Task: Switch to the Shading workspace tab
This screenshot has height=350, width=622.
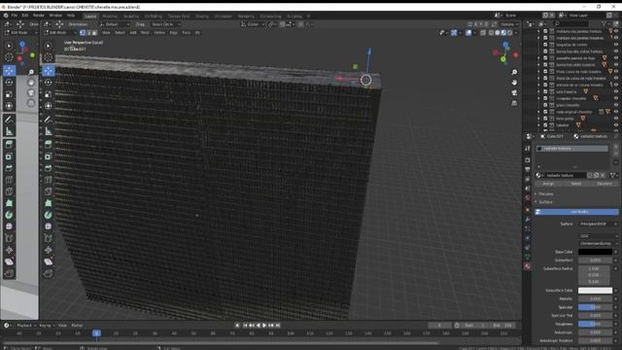Action: tap(202, 17)
